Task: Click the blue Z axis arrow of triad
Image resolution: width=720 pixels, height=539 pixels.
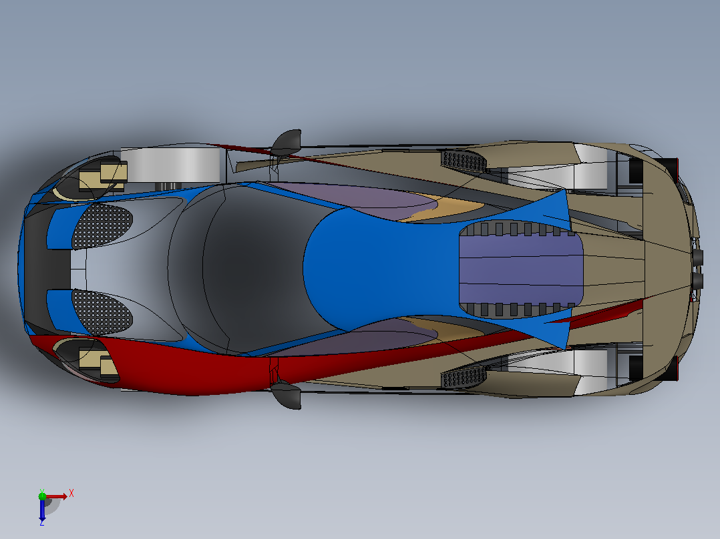Action: [42, 510]
